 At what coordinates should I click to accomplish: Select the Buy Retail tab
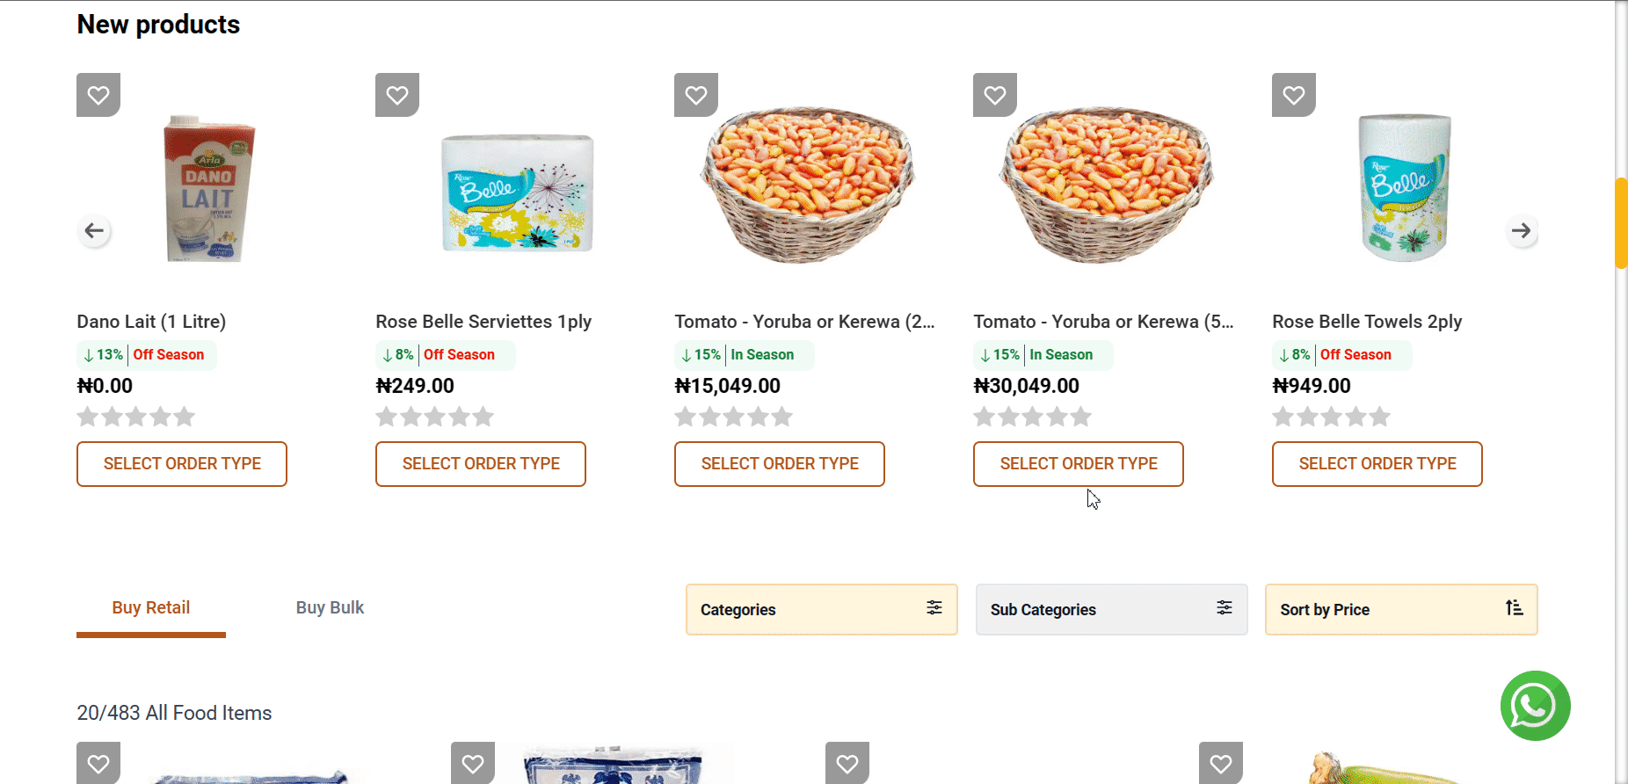point(150,607)
